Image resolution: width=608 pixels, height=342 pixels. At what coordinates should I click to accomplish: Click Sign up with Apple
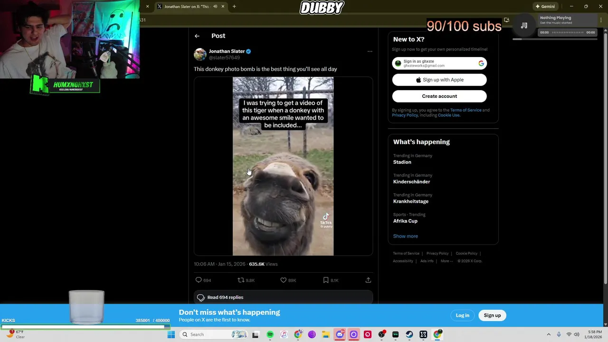pos(439,80)
